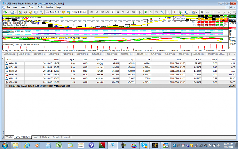Click the yellow MetaEditor diamond icon

64,12
